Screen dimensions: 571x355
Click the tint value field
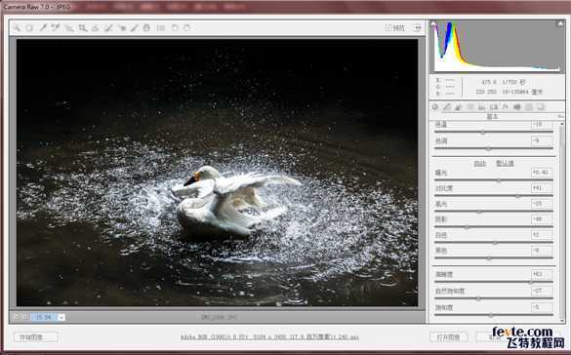pyautogui.click(x=542, y=140)
